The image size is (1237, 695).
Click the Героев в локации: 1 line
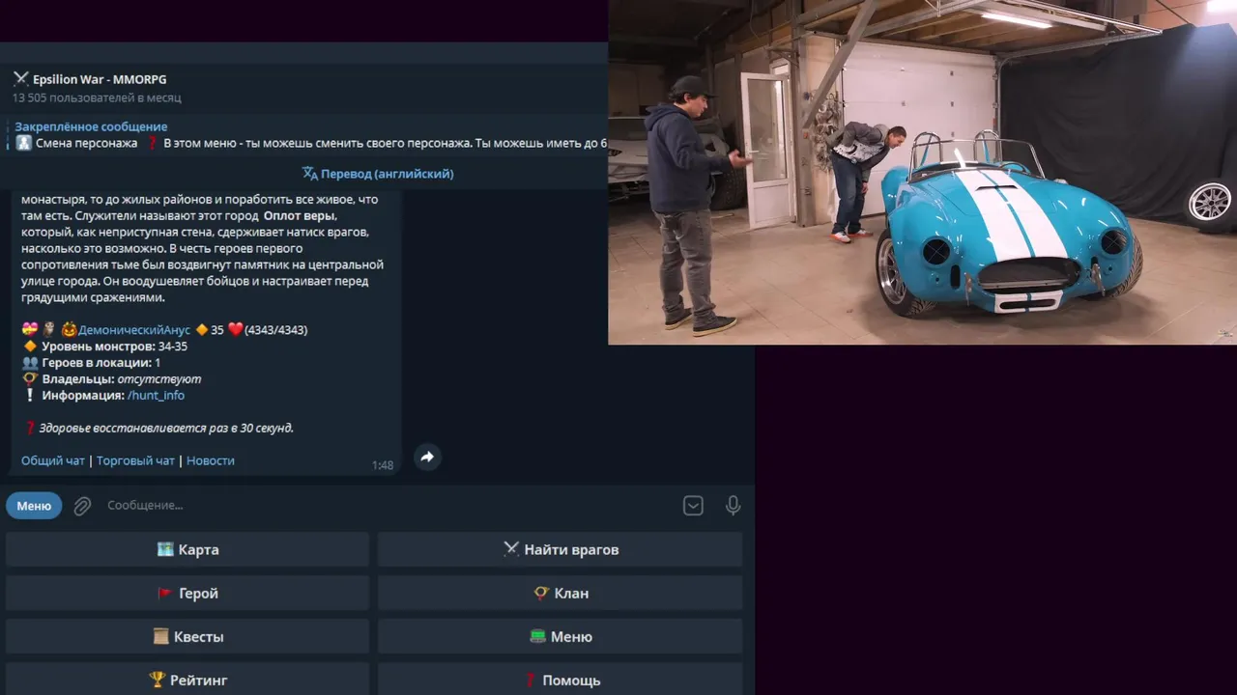(92, 362)
